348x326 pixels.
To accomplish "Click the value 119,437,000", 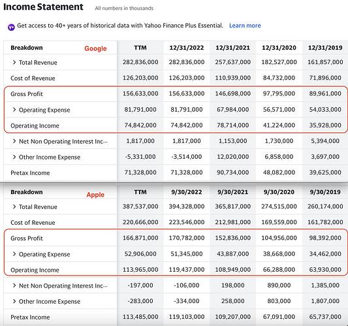I will tap(187, 270).
